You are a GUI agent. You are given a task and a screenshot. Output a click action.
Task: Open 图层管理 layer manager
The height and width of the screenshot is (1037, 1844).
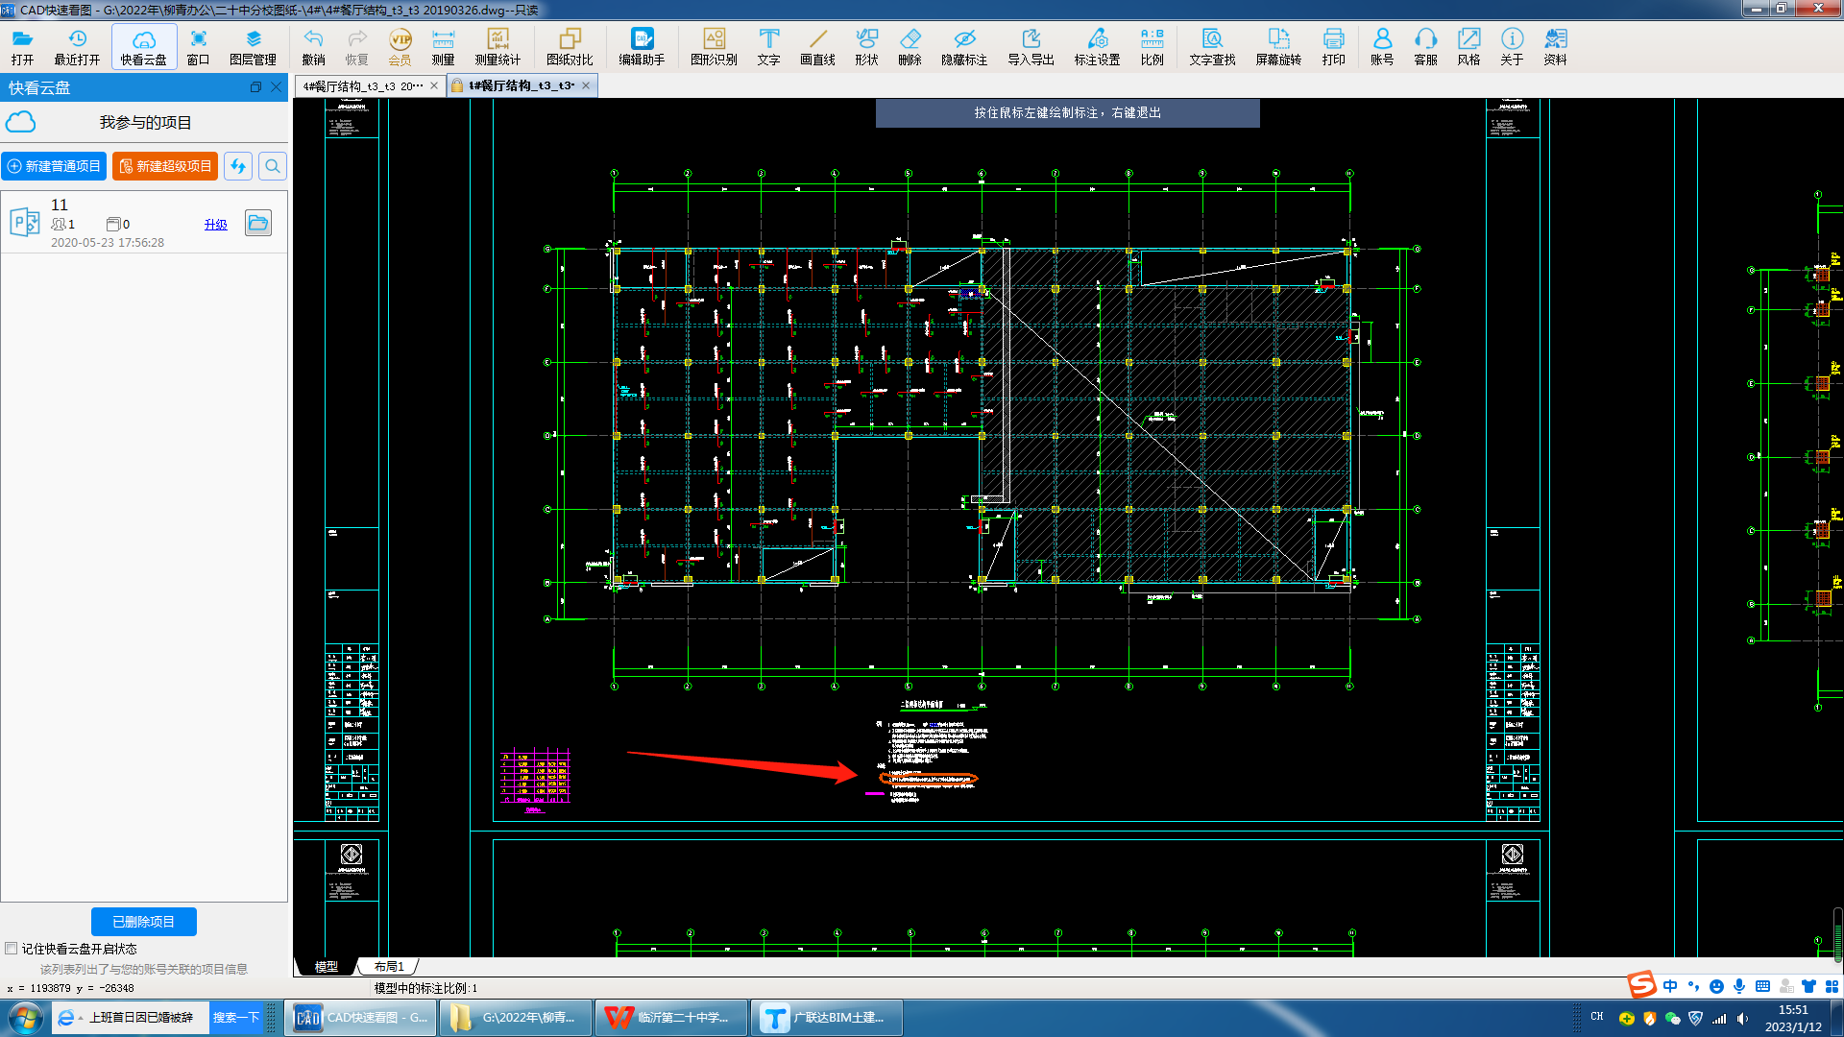pyautogui.click(x=253, y=47)
